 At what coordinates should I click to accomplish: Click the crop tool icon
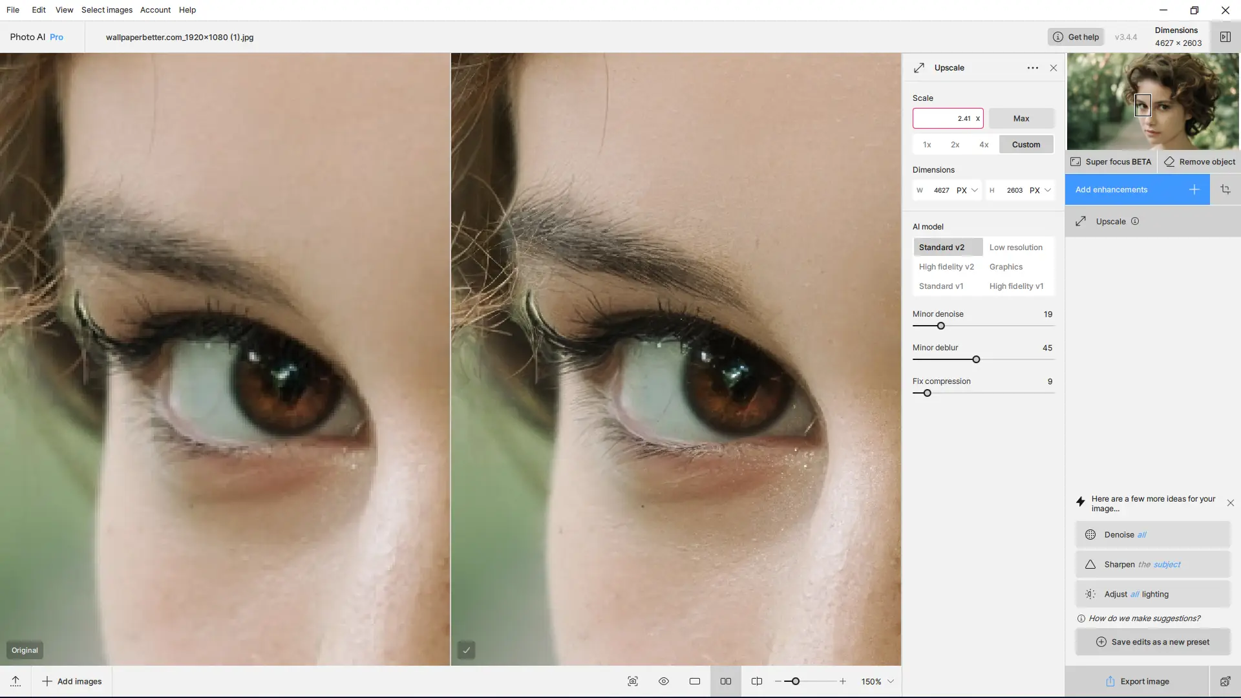pos(1225,189)
